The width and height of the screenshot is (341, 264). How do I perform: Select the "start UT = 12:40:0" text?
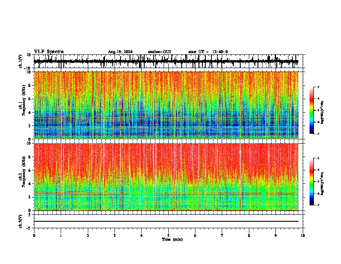point(208,52)
